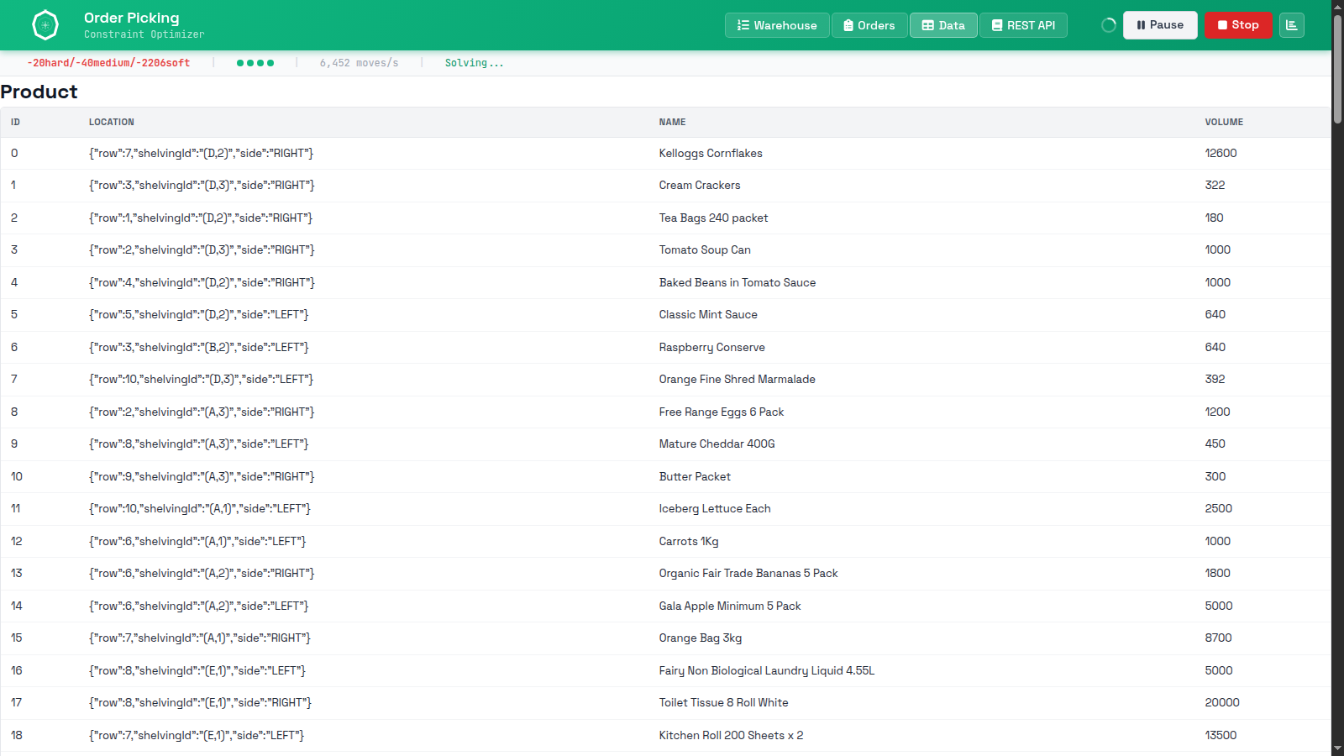Click Orange Fine Shred Marmalade
This screenshot has height=756, width=1344.
pyautogui.click(x=737, y=379)
